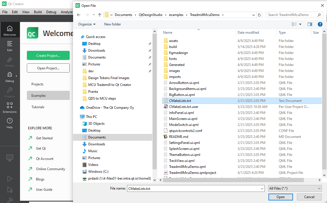This screenshot has width=327, height=203.
Task: Refresh the TreadmillMcuDemo folder view
Action: [260, 15]
